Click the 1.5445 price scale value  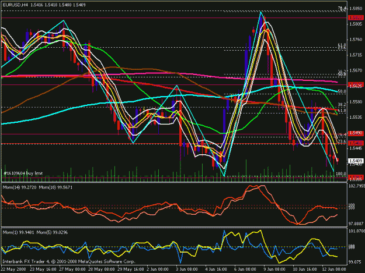tap(356, 148)
